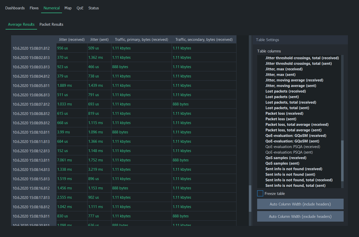Click Auto Column Width (include headers) button
This screenshot has width=359, height=237.
[x=300, y=204]
